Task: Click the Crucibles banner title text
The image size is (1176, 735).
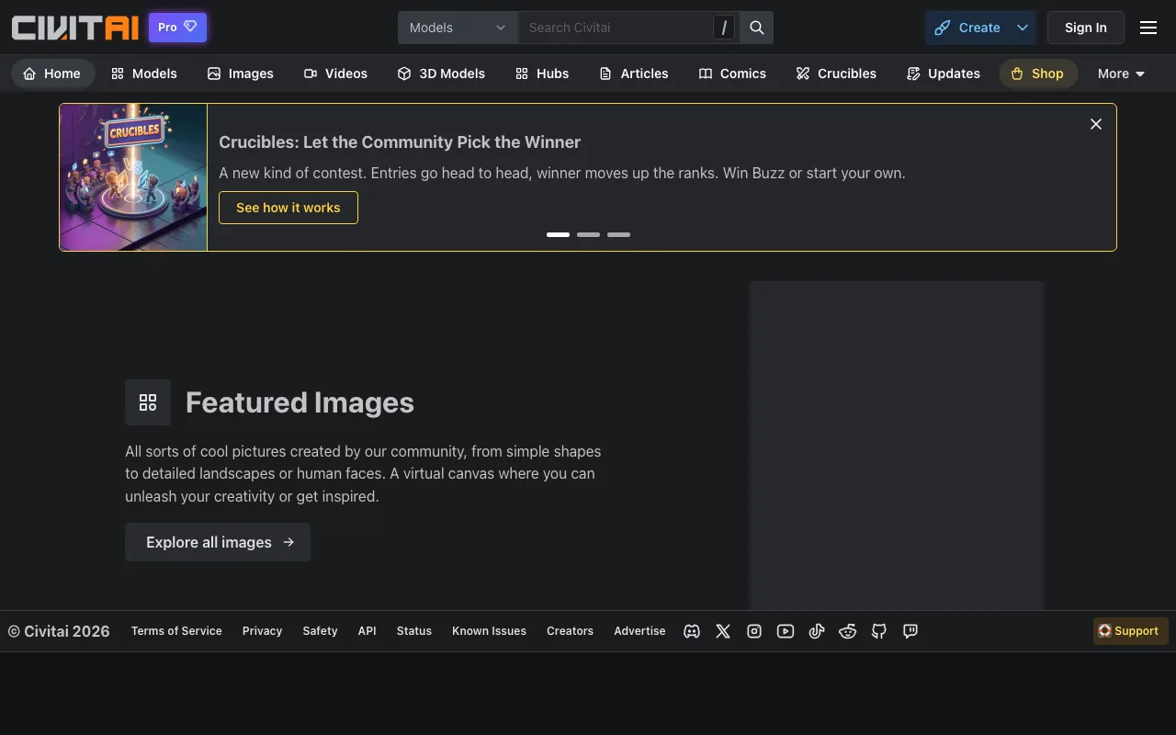Action: 400,142
